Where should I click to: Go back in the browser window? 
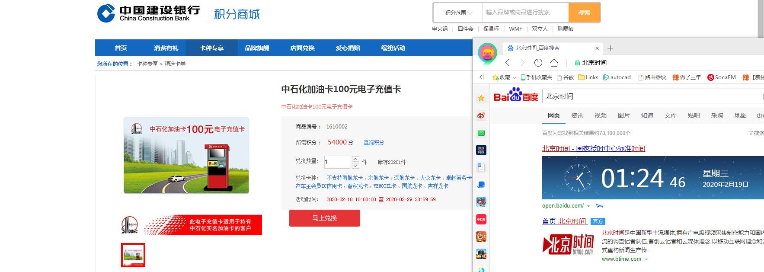[508, 63]
